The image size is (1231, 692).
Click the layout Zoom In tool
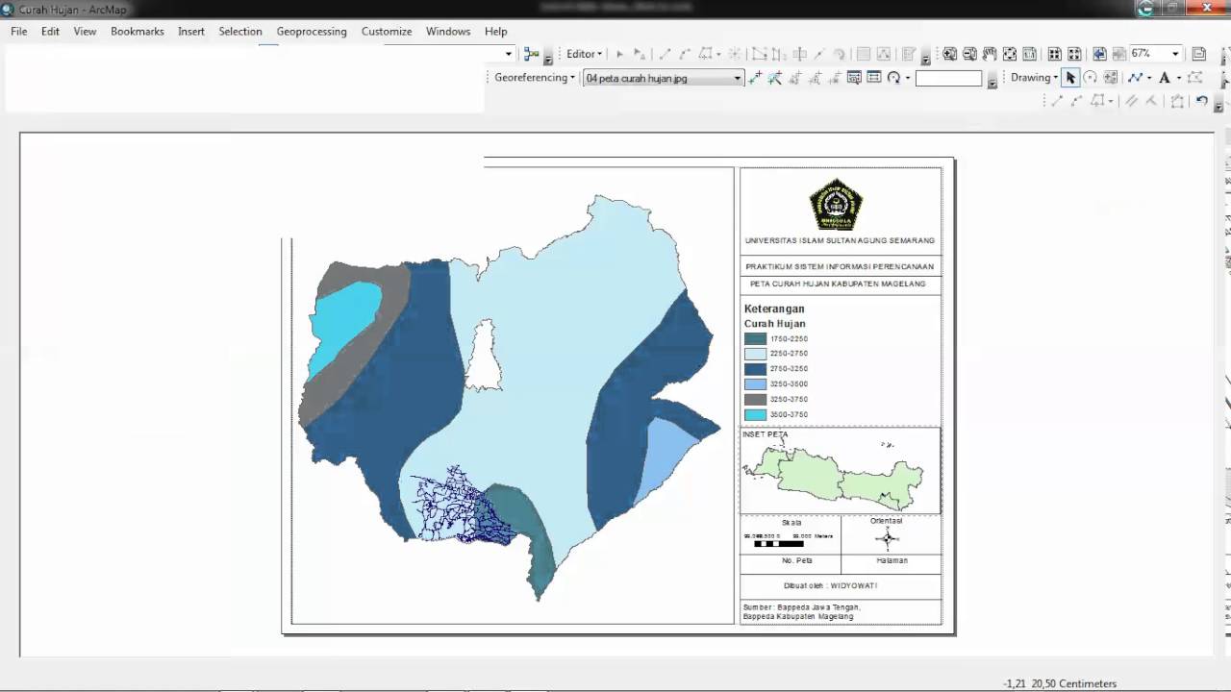tap(950, 54)
